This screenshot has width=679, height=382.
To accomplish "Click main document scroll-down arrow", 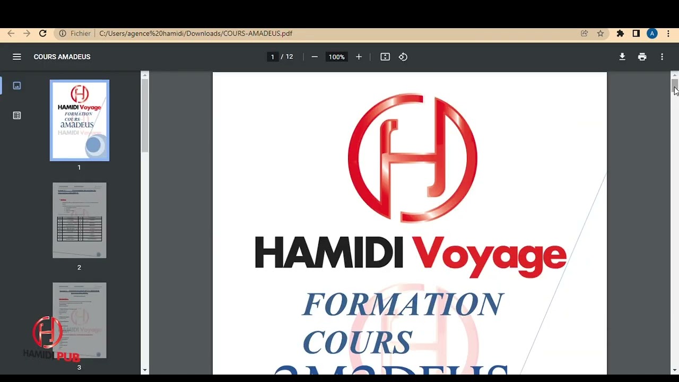I will coord(675,370).
